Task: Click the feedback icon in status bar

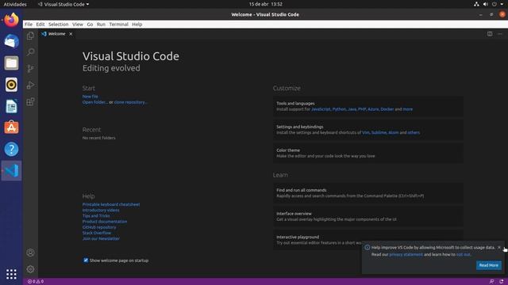Action: pyautogui.click(x=491, y=282)
